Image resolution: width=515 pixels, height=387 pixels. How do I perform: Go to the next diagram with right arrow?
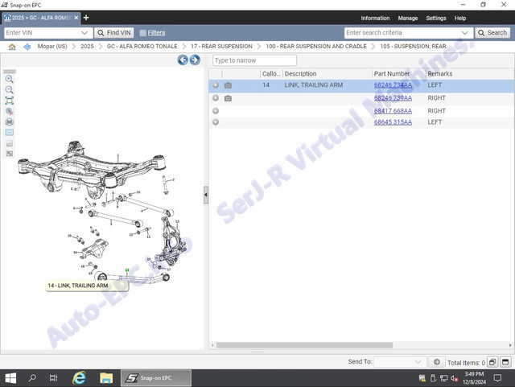click(x=195, y=60)
